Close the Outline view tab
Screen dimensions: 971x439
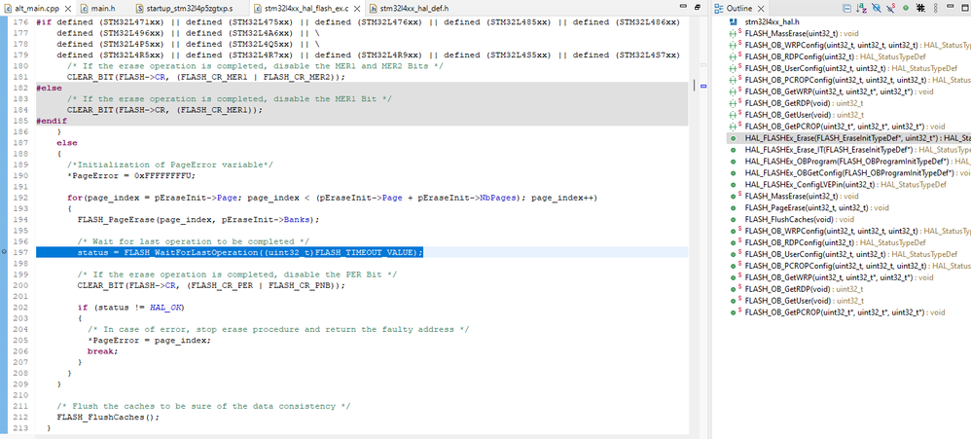click(761, 9)
